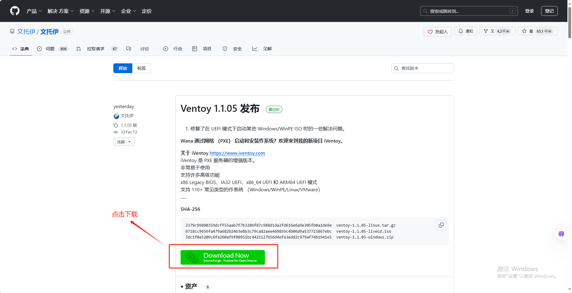Screen dimensions: 572x293
Task: Open the 问题 issues tab
Action: pyautogui.click(x=50, y=49)
